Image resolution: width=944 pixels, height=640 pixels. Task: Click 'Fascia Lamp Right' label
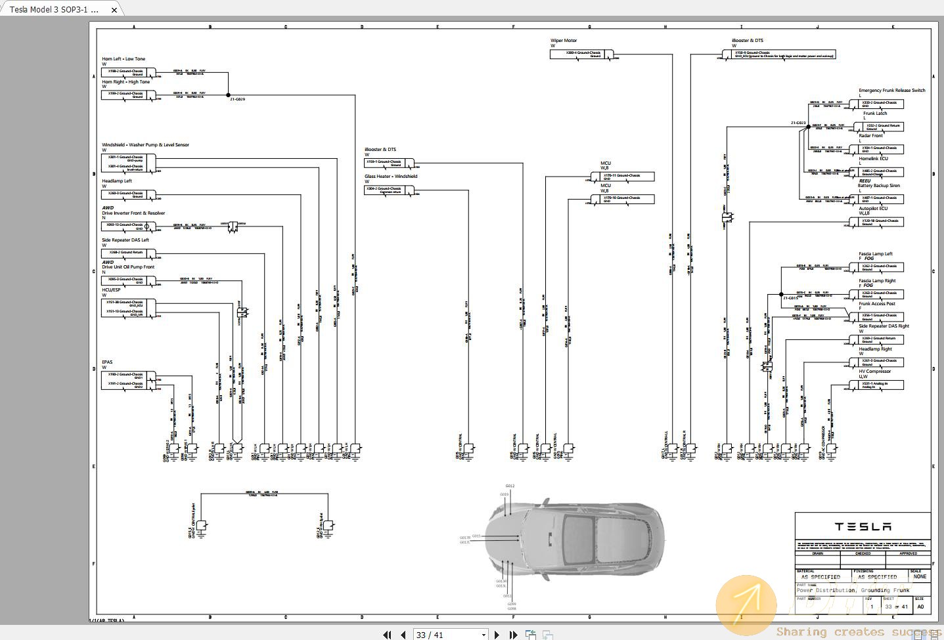click(877, 280)
